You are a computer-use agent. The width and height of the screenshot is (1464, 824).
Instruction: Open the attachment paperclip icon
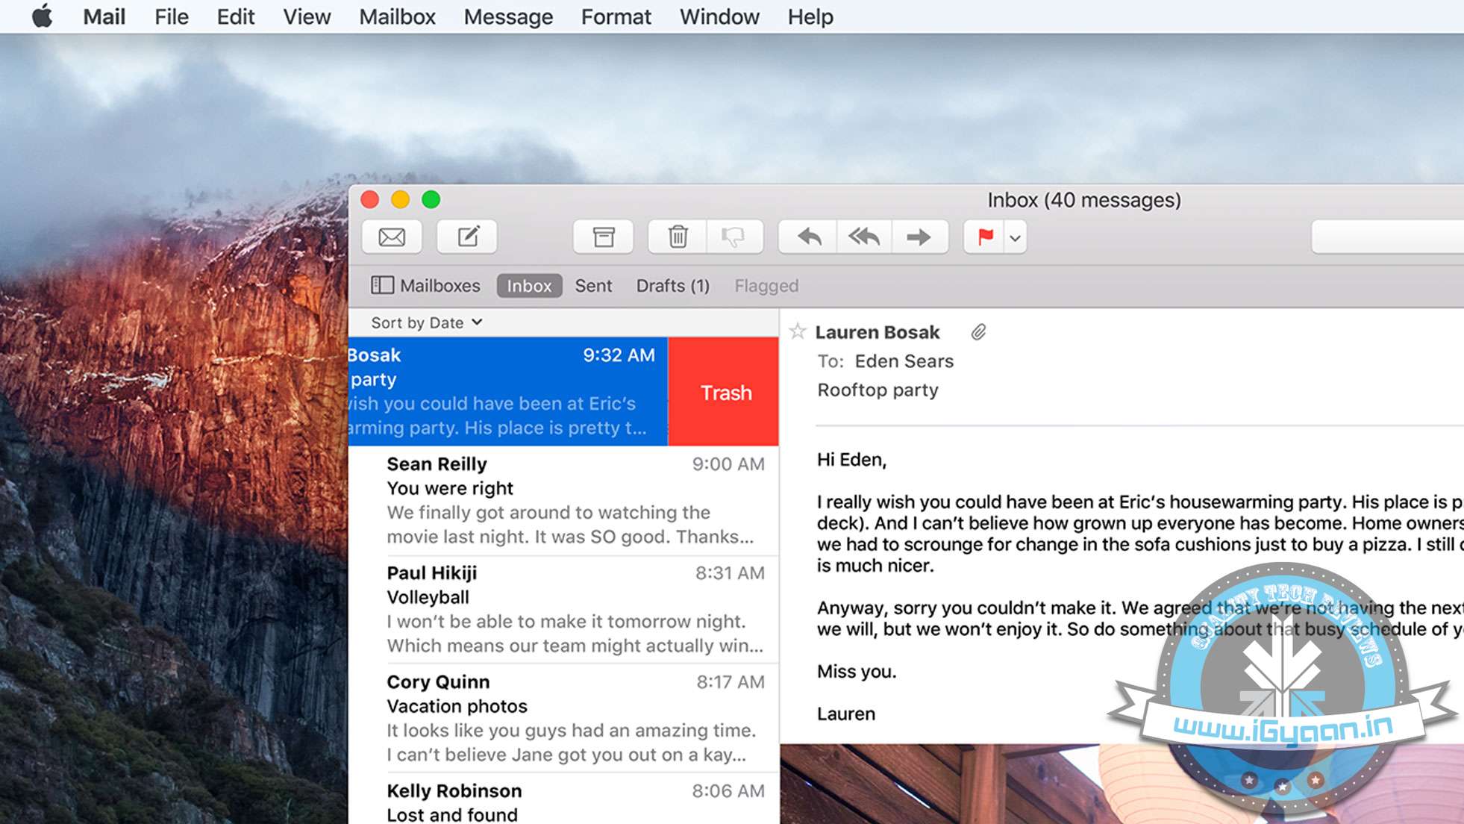tap(978, 332)
